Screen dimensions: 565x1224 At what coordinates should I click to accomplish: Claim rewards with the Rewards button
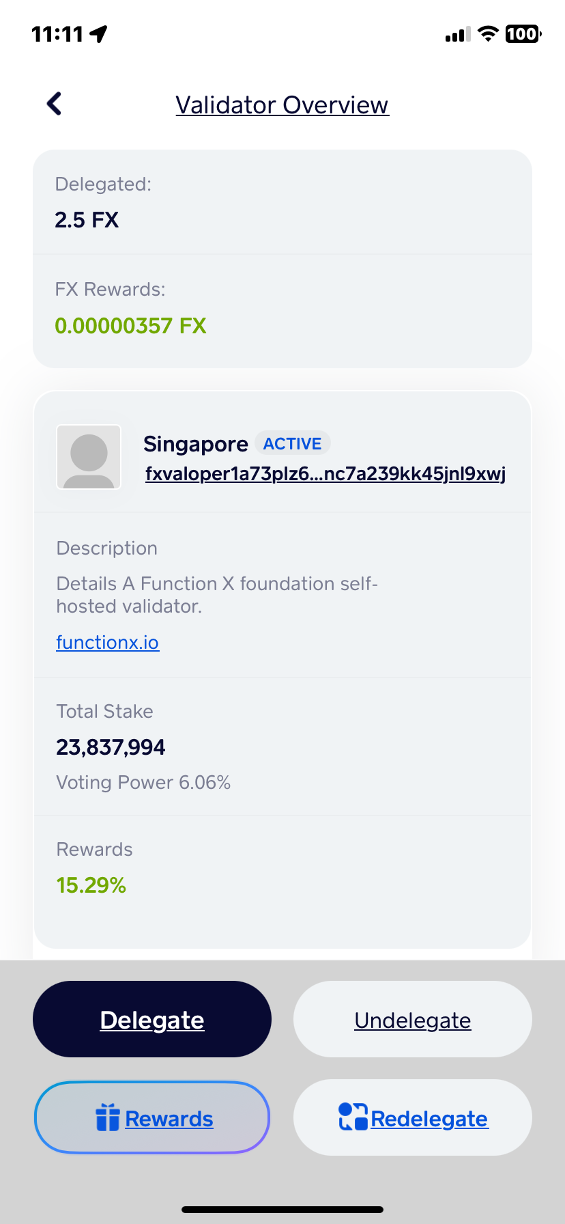coord(152,1117)
